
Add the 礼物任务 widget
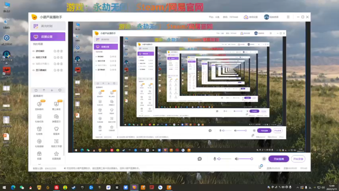pos(39,118)
